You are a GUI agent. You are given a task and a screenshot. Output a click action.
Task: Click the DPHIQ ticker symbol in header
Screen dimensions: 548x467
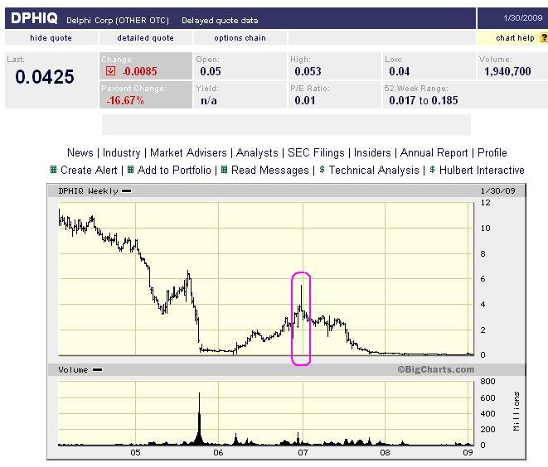(34, 18)
